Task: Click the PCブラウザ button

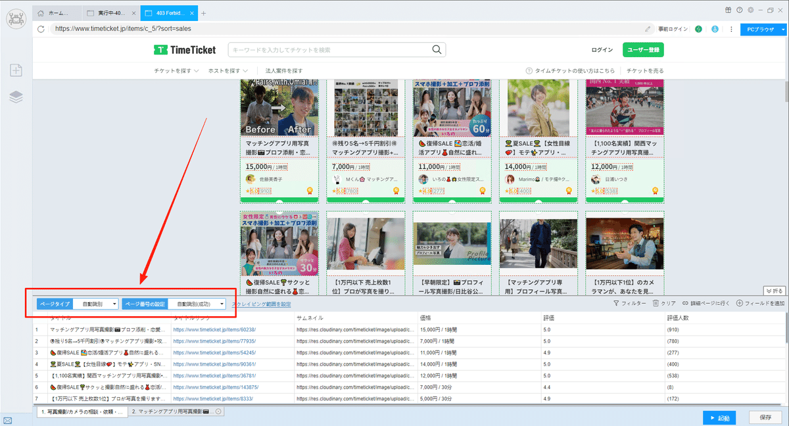Action: click(x=759, y=29)
